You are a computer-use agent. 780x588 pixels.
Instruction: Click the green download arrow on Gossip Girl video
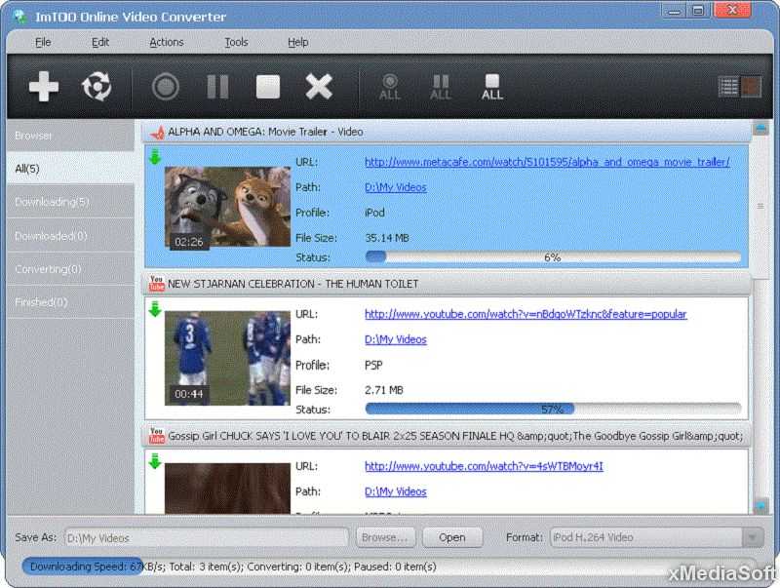[155, 461]
